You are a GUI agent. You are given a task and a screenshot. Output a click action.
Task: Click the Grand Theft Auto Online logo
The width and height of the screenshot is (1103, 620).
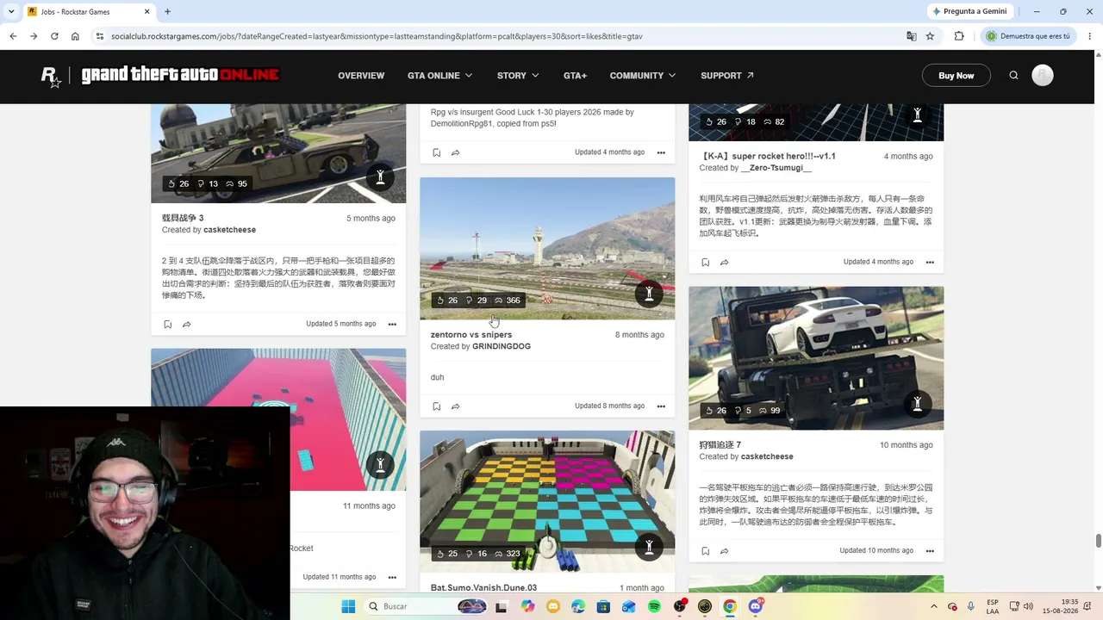coord(180,76)
